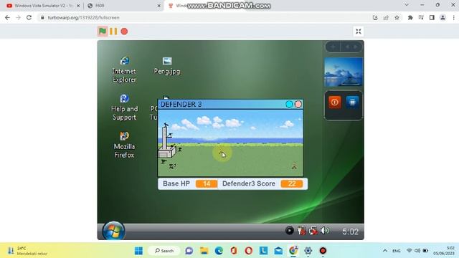Click the turbowarp.org address bar

click(x=205, y=17)
